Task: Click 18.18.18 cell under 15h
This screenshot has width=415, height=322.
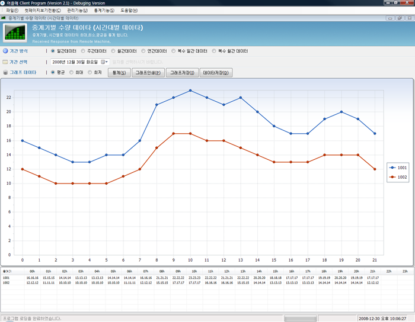Action: (x=276, y=278)
